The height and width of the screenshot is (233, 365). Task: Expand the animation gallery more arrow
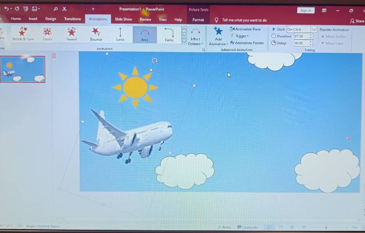(x=184, y=42)
